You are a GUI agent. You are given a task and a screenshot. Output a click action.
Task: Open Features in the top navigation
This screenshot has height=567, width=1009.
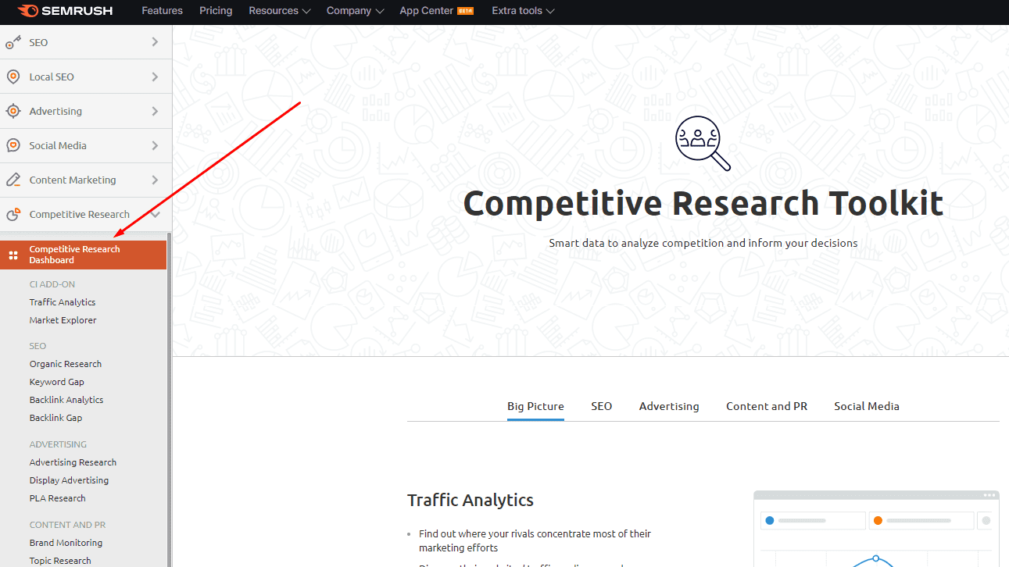coord(162,11)
